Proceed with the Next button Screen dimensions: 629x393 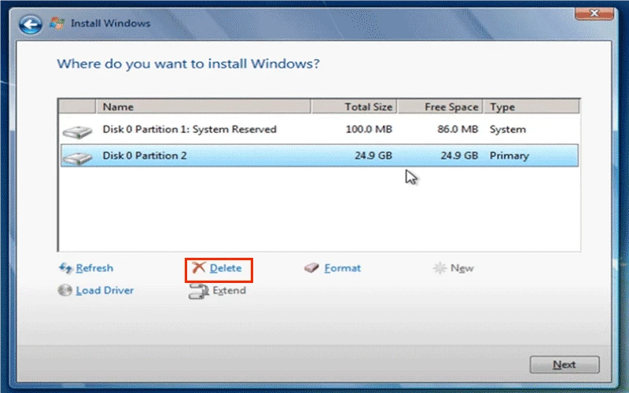(x=565, y=365)
